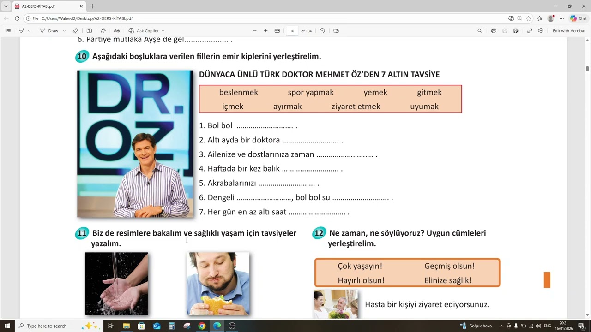Add this page to favorites star
This screenshot has width=591, height=332.
click(x=529, y=18)
